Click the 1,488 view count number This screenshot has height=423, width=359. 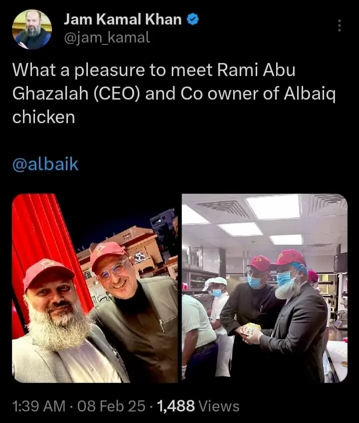coord(176,406)
